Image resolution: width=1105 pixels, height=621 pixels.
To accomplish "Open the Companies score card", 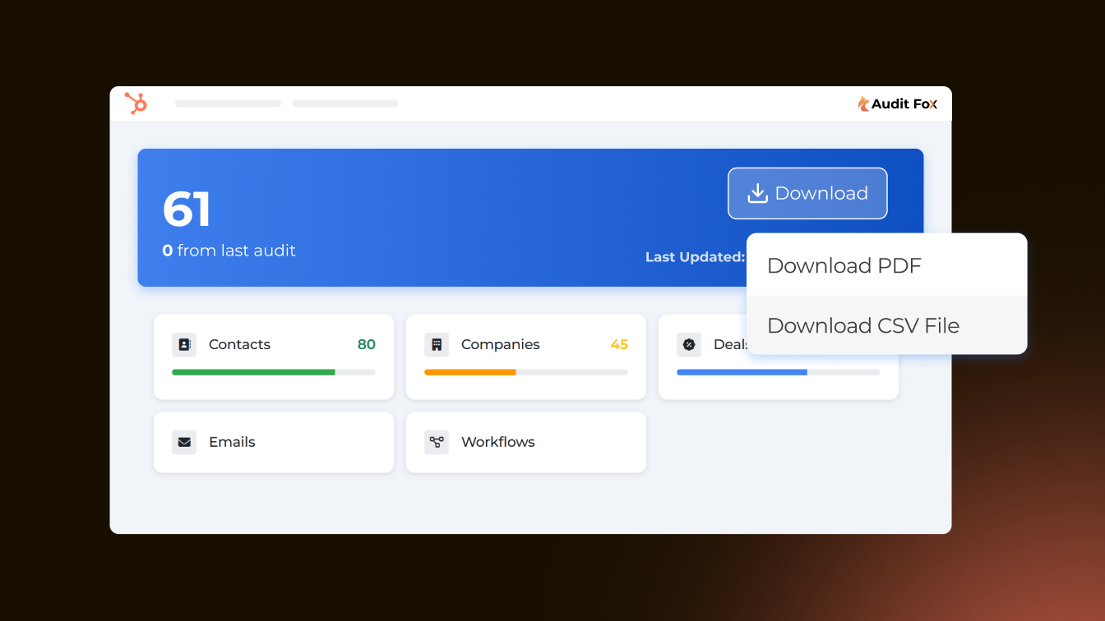I will [x=526, y=356].
